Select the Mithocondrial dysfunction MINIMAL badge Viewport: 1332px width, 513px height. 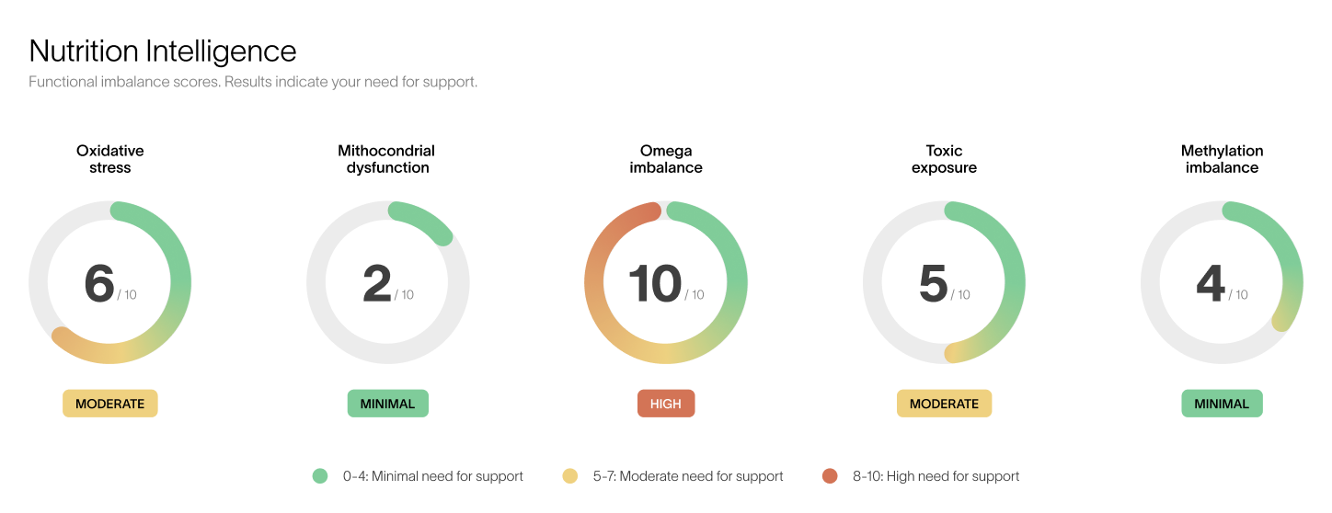[387, 404]
